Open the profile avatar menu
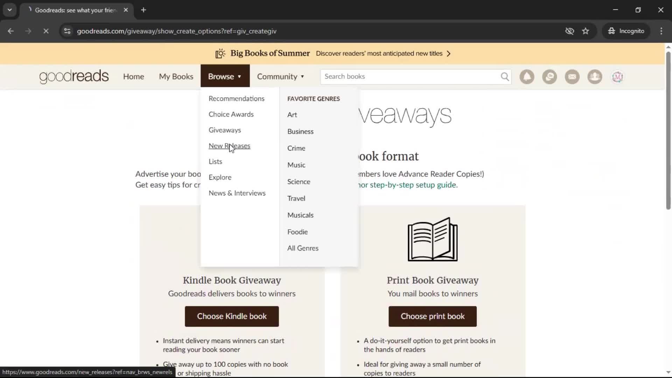Viewport: 672px width, 378px height. [x=617, y=77]
